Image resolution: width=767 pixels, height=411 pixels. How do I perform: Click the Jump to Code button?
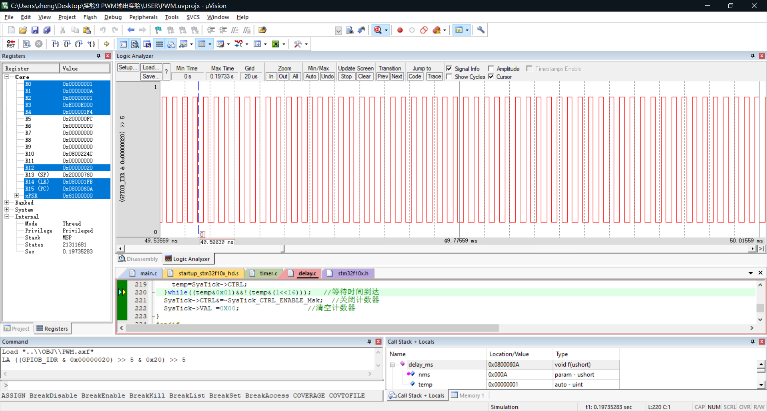click(415, 76)
